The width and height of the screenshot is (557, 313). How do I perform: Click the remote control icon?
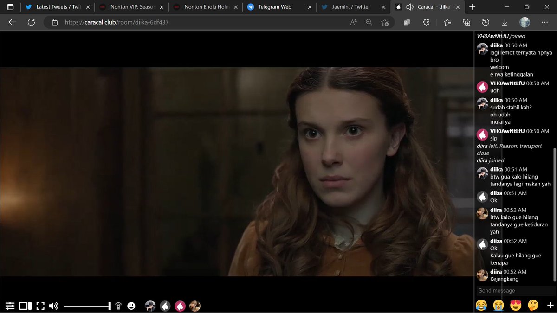[x=118, y=306]
